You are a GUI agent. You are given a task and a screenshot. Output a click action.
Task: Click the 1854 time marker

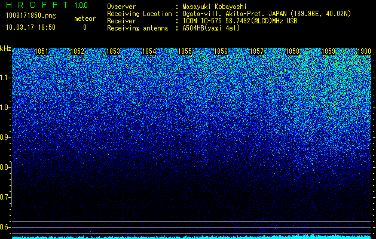(149, 51)
